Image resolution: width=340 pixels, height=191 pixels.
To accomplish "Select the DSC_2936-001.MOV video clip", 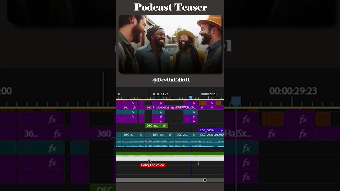I will click(x=211, y=135).
